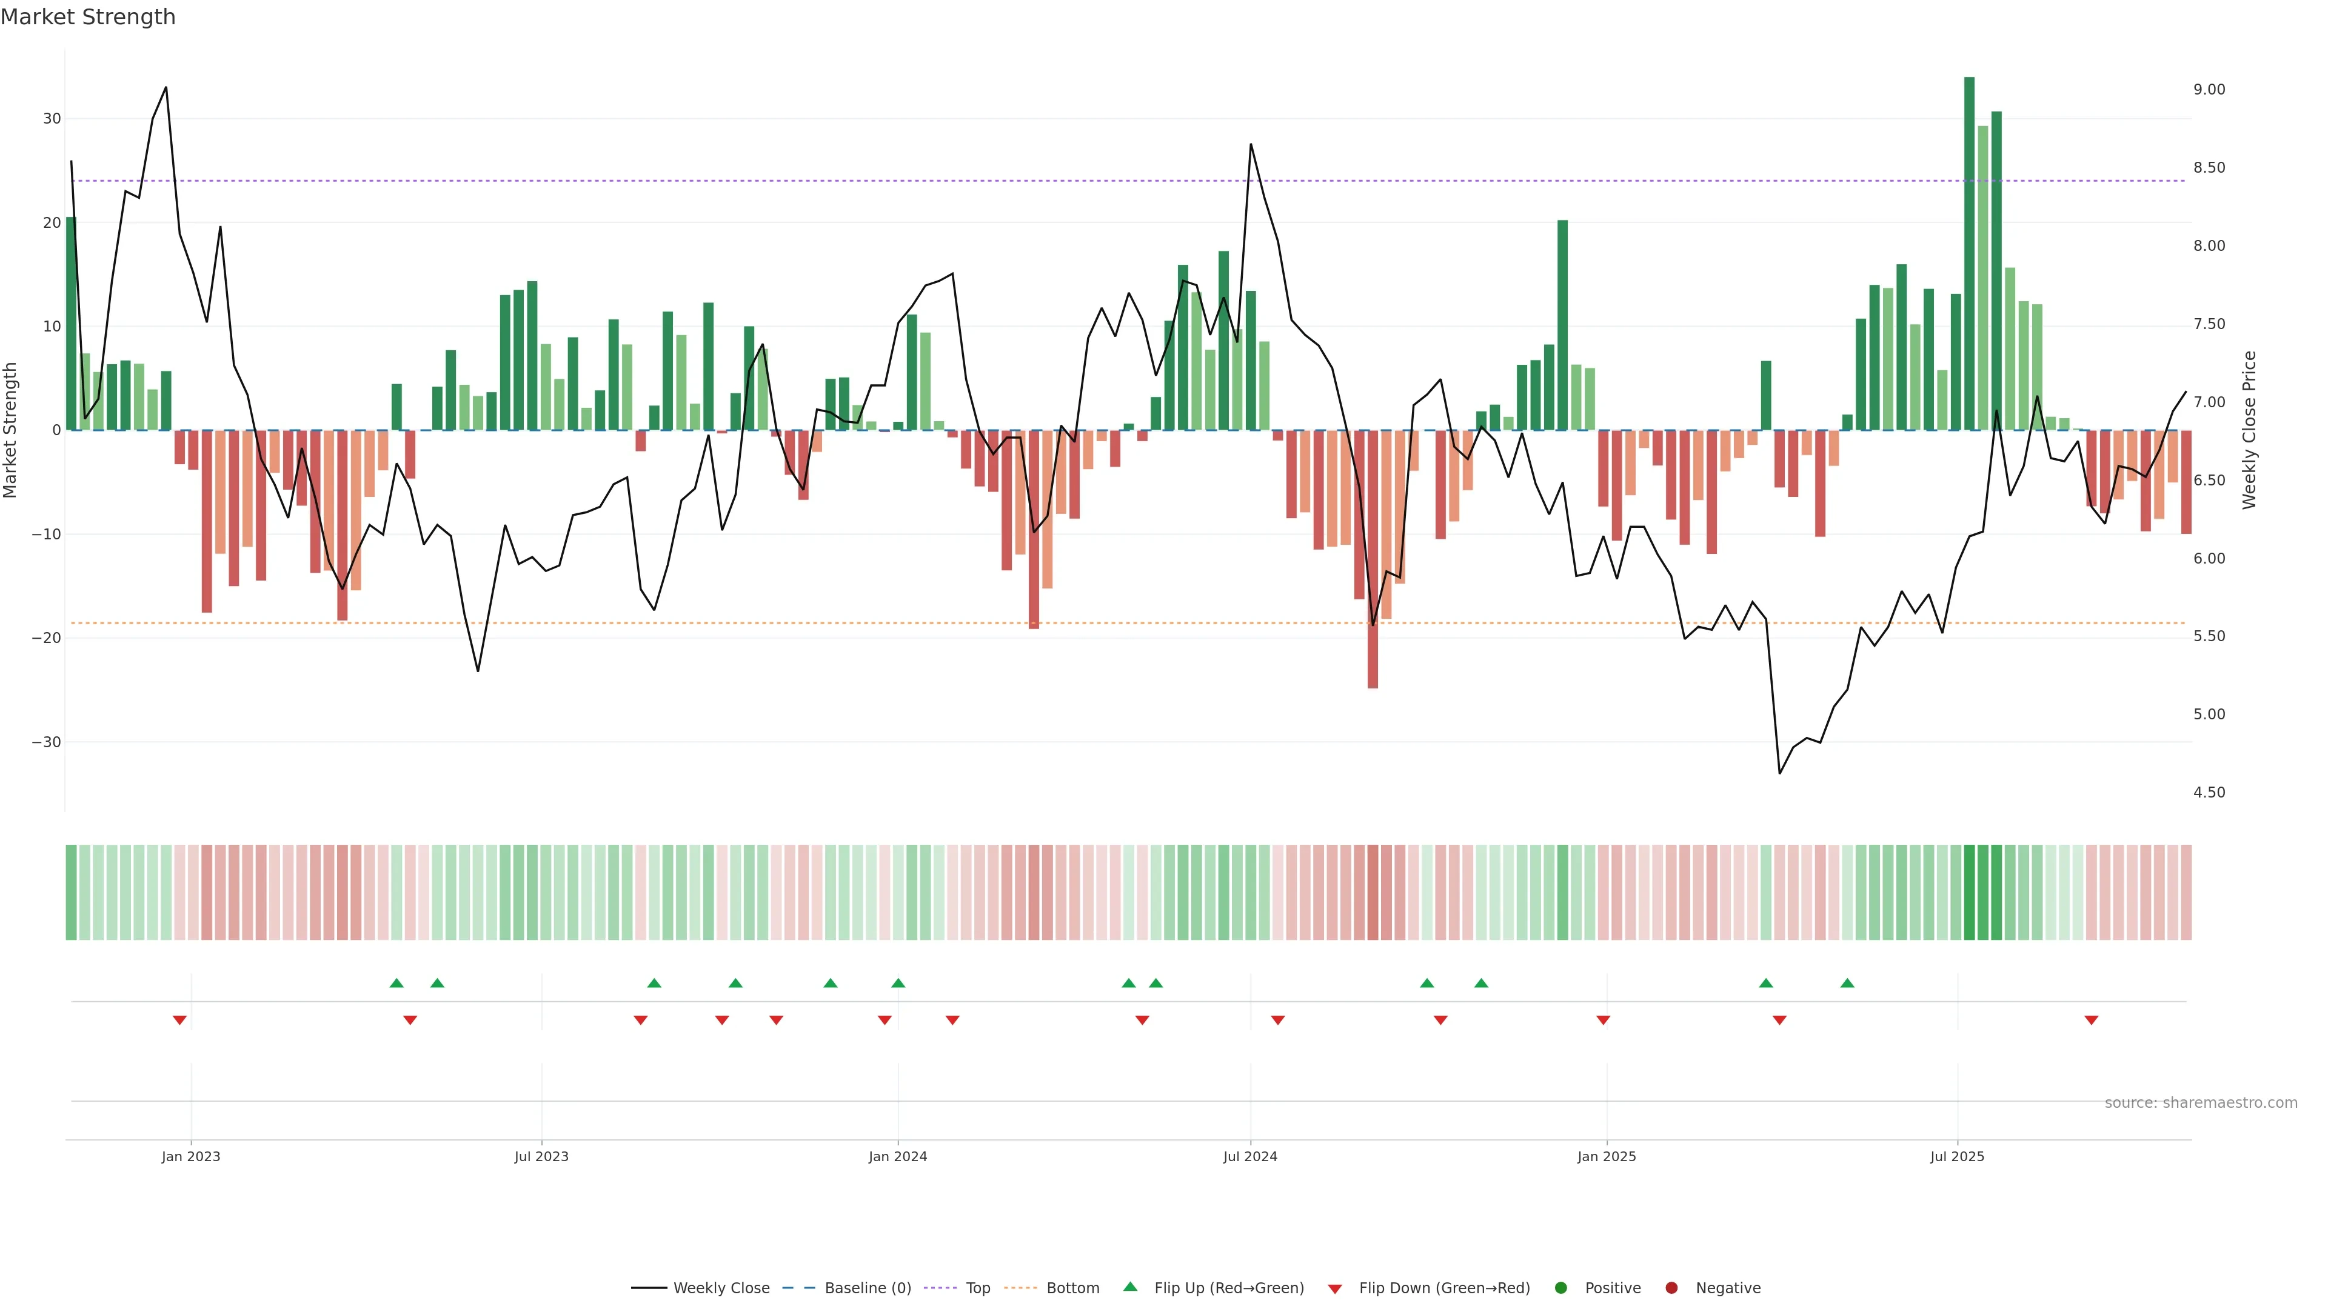The height and width of the screenshot is (1309, 2328).
Task: Click the Positive green circle legend icon
Action: pos(1560,1287)
